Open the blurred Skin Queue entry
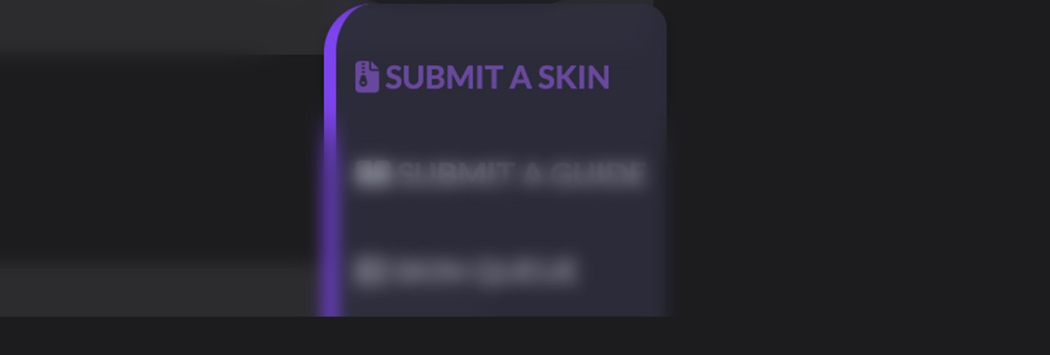1050x355 pixels. [465, 271]
